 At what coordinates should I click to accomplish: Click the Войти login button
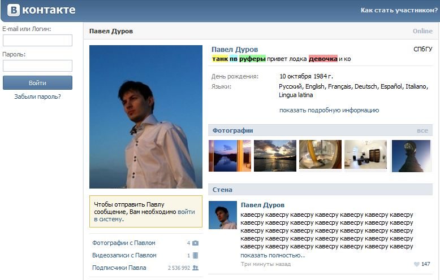[x=37, y=83]
